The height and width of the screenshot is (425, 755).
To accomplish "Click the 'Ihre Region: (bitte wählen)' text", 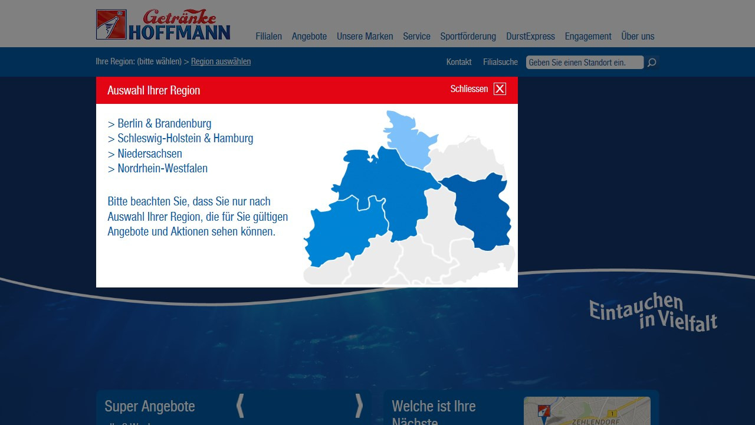I will coord(139,61).
